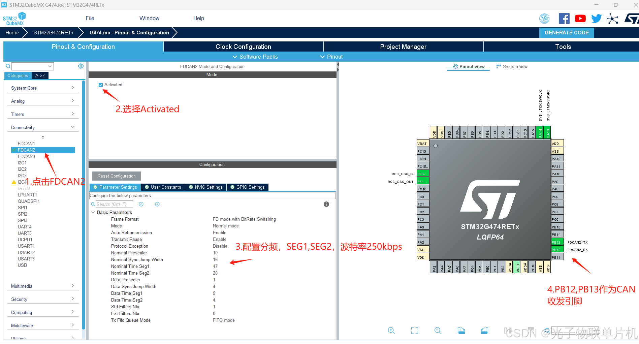Select pin PB13 FDCAN2_TX on the chip
Screen dimensions: 639x344
click(x=557, y=242)
